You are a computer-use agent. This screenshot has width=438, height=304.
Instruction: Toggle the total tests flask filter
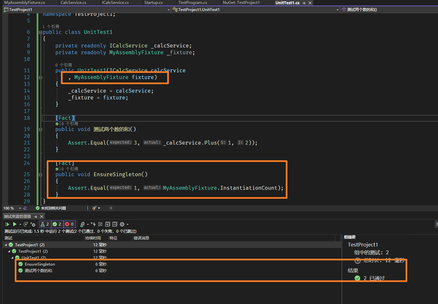pyautogui.click(x=45, y=224)
